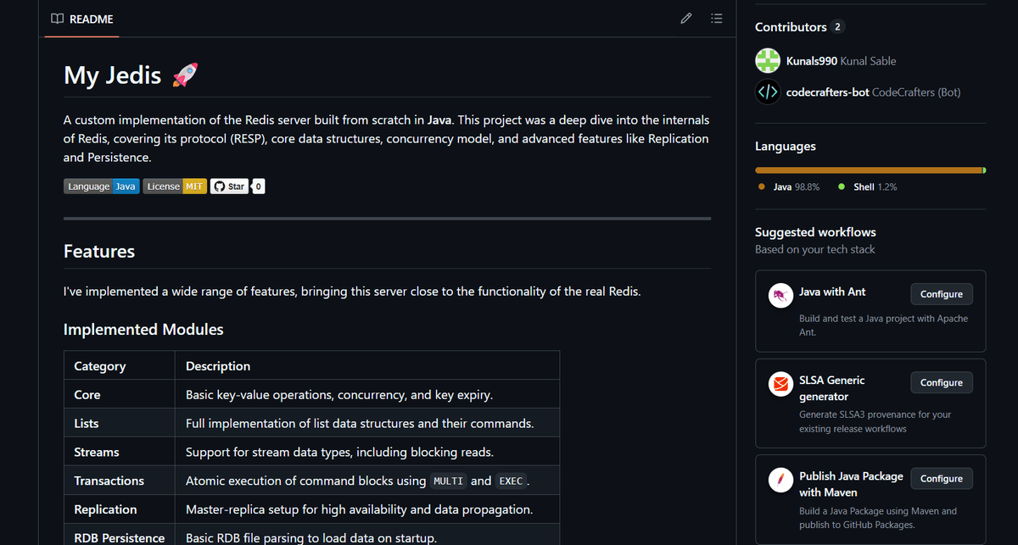The width and height of the screenshot is (1018, 545).
Task: Configure the Java with Ant workflow
Action: click(941, 294)
